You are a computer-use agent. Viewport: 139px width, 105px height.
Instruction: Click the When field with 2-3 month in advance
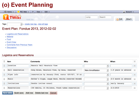pos(121,79)
